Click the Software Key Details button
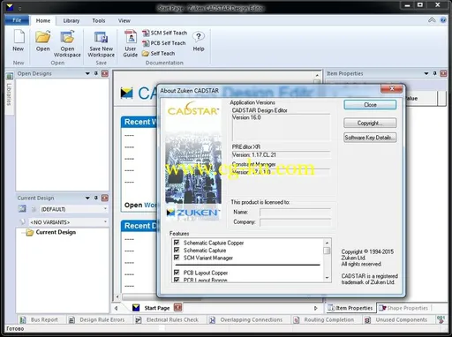 (370, 138)
